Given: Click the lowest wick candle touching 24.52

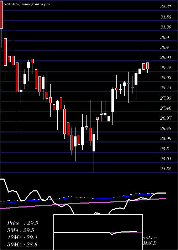Looking at the screenshot, I should pyautogui.click(x=94, y=142).
